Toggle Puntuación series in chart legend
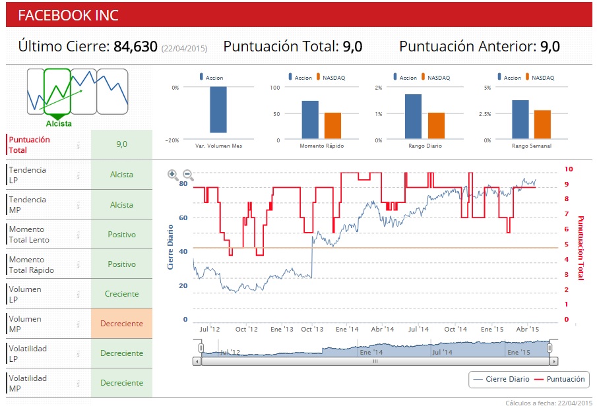 (559, 379)
